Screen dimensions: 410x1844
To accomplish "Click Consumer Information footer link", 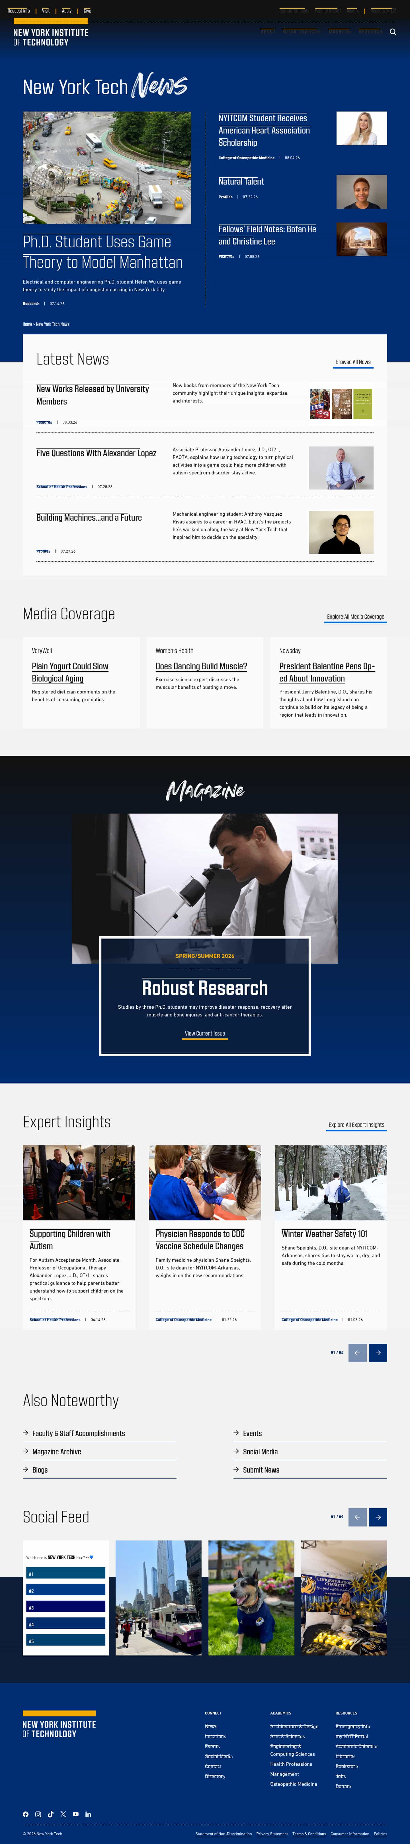I will click(x=350, y=1834).
